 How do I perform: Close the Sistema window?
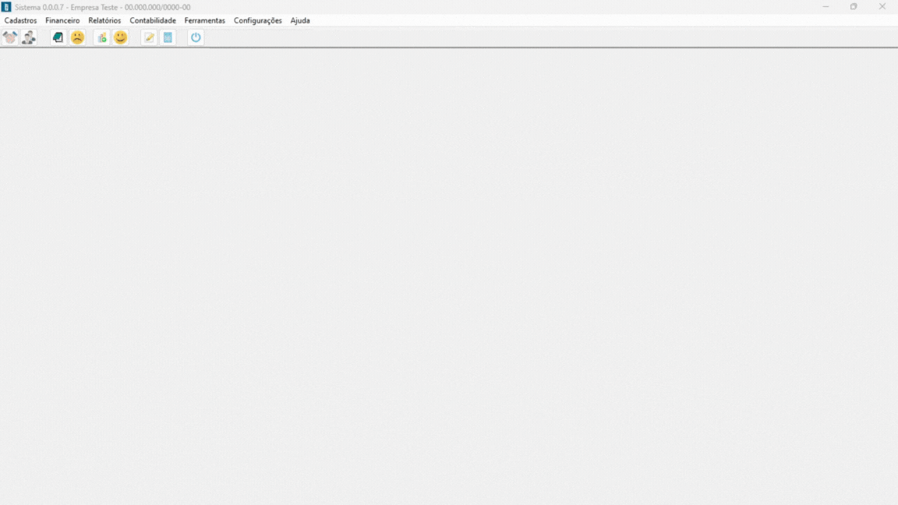[882, 7]
